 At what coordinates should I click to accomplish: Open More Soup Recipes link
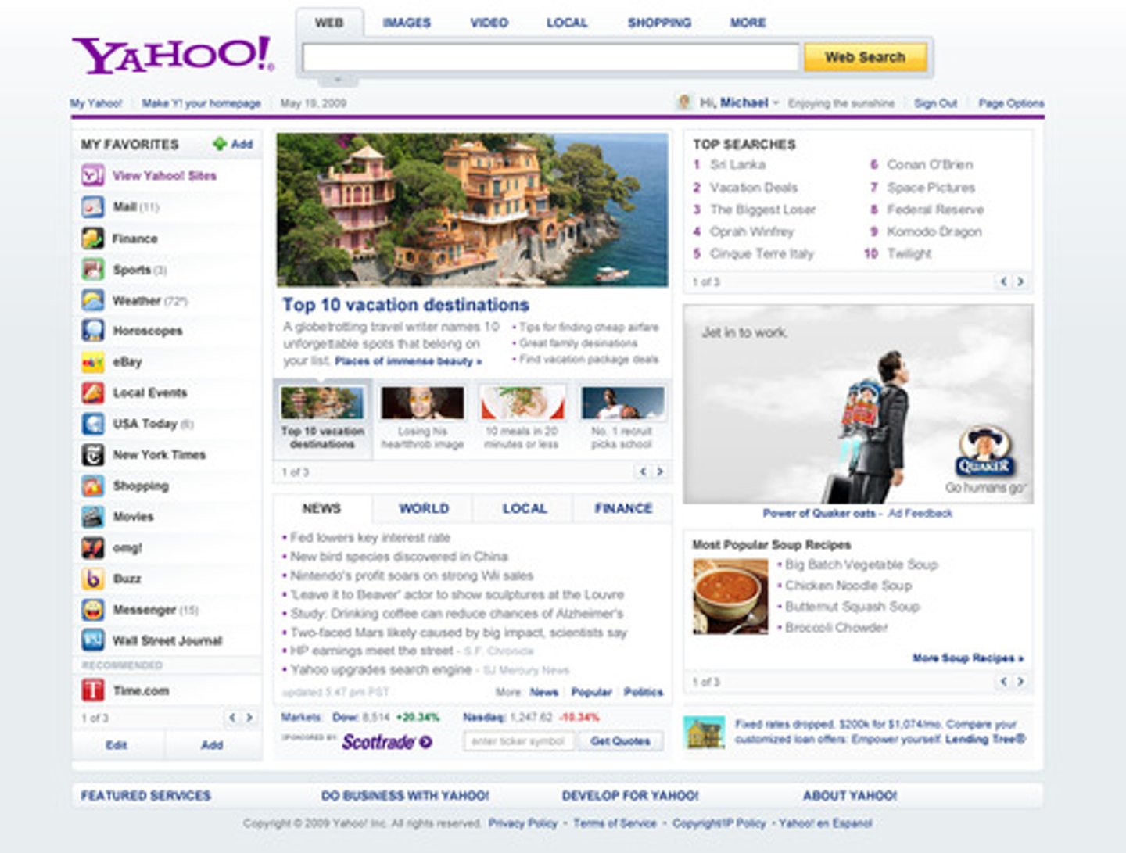click(x=968, y=658)
